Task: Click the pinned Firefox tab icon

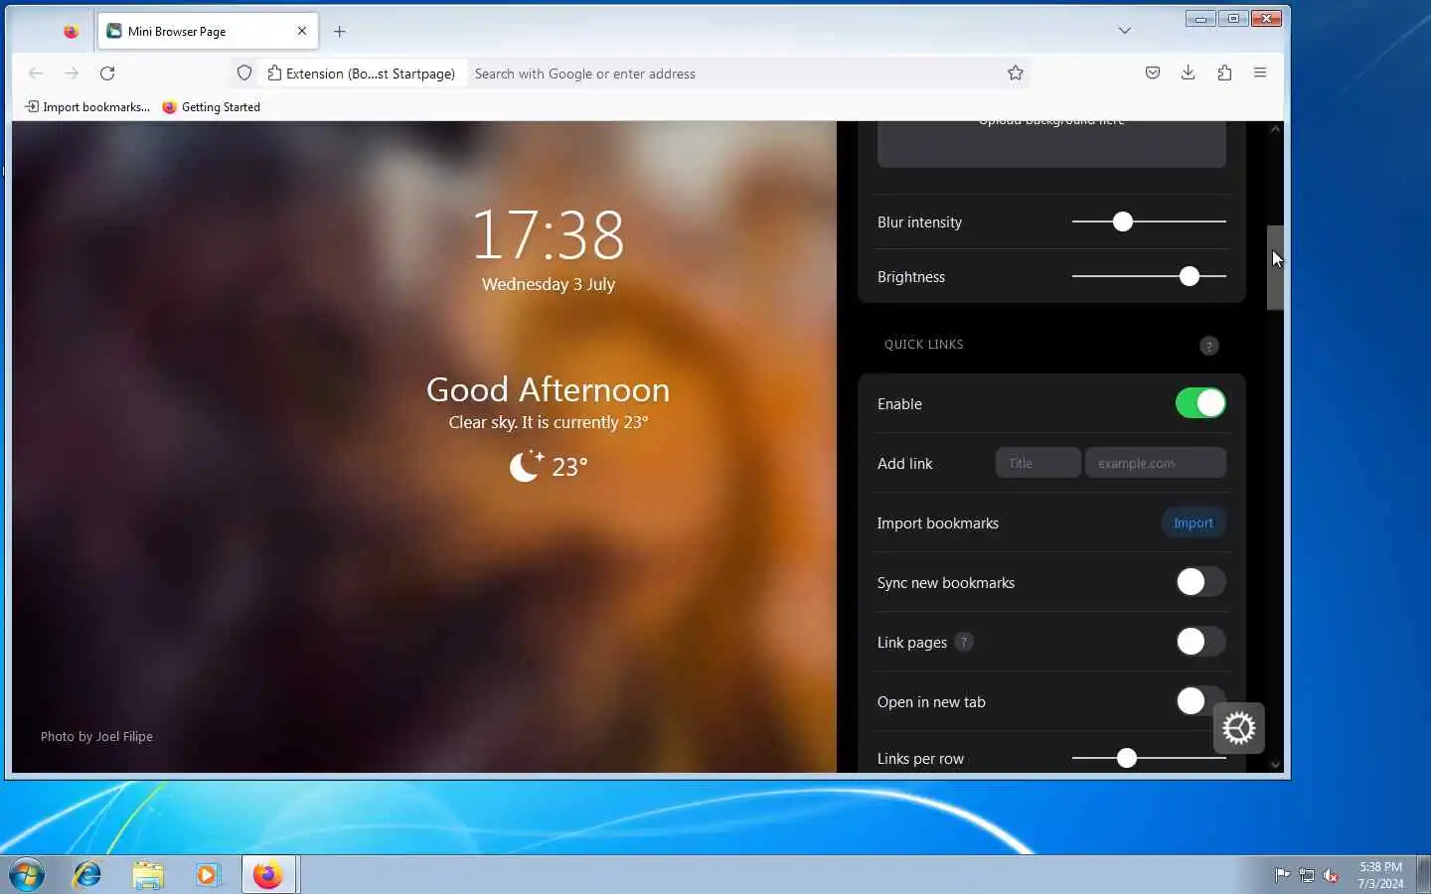Action: coord(71,31)
